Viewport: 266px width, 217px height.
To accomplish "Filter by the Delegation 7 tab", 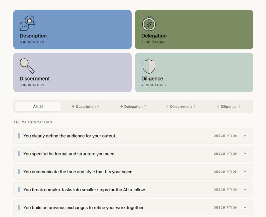I will coord(133,107).
